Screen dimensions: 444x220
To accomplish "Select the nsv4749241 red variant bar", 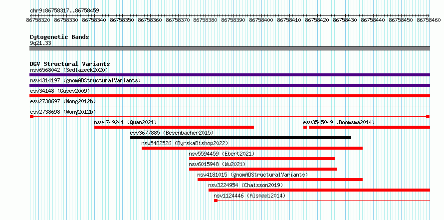I will point(174,127).
